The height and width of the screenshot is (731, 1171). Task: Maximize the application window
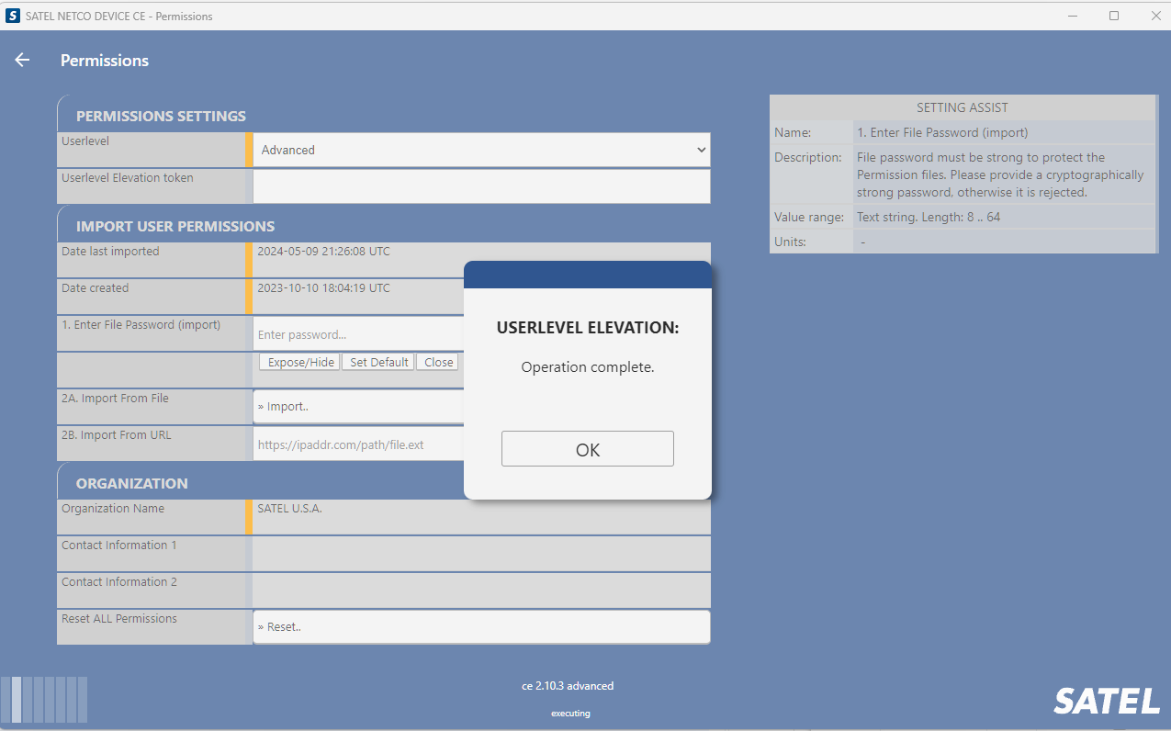click(x=1113, y=16)
